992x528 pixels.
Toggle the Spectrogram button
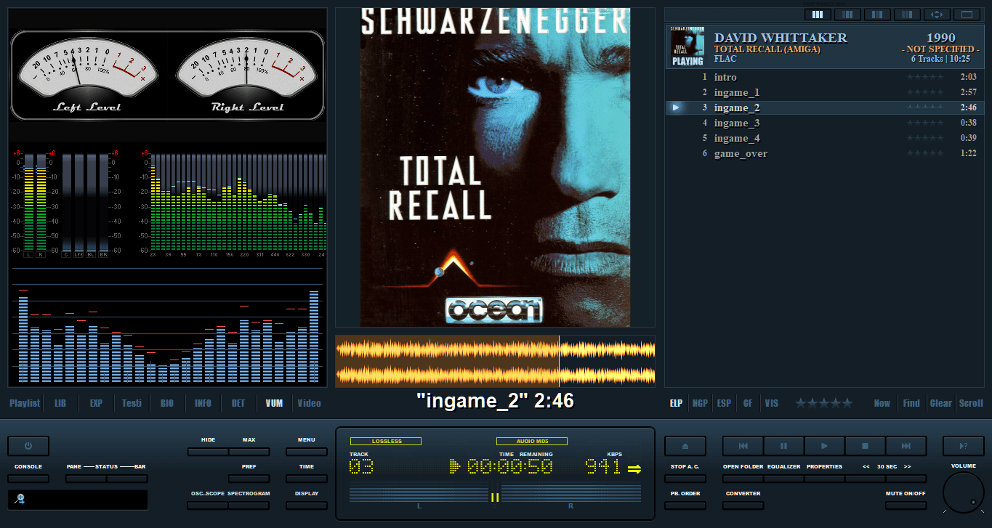249,505
